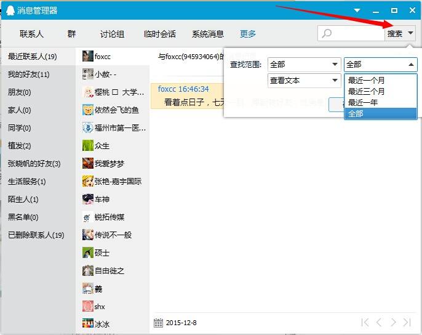422x335 pixels.
Task: Click foxcc 16:46:34 message header
Action: 183,89
